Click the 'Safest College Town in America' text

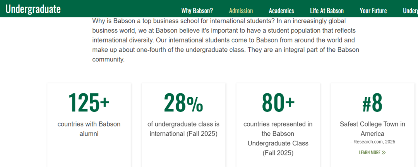pyautogui.click(x=372, y=129)
